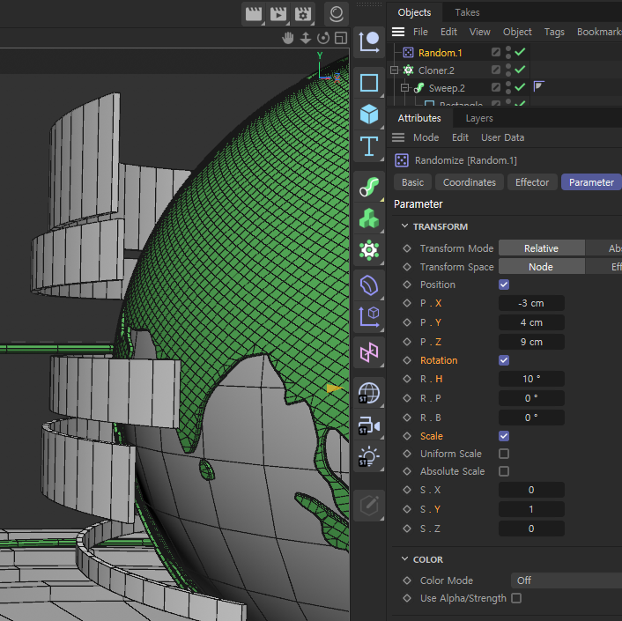Click the circular icon beside render settings

coord(337,13)
